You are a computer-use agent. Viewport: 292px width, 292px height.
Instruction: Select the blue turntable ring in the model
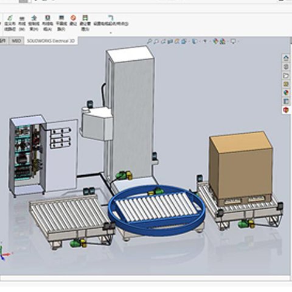pos(156,230)
